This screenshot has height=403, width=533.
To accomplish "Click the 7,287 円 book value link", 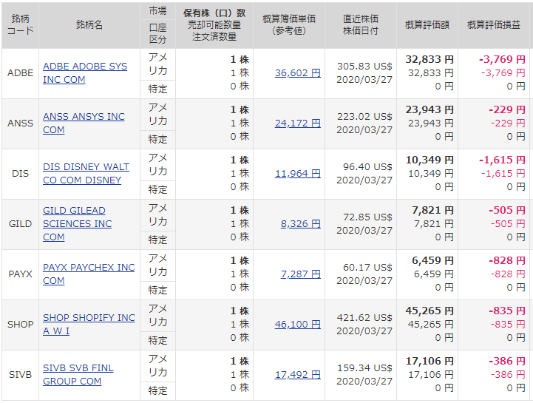I will pos(300,274).
